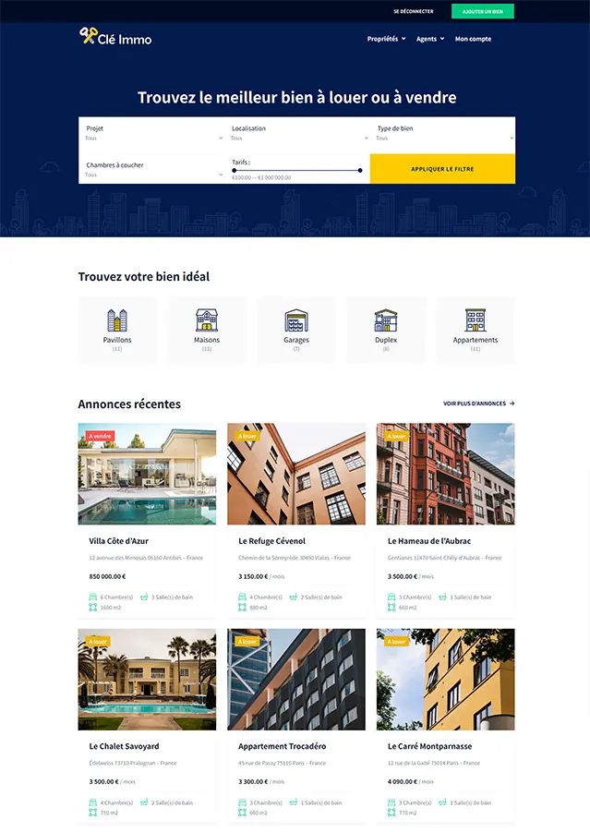
Task: Click A louer badge on Le Chalet Savoyard
Action: pyautogui.click(x=98, y=642)
